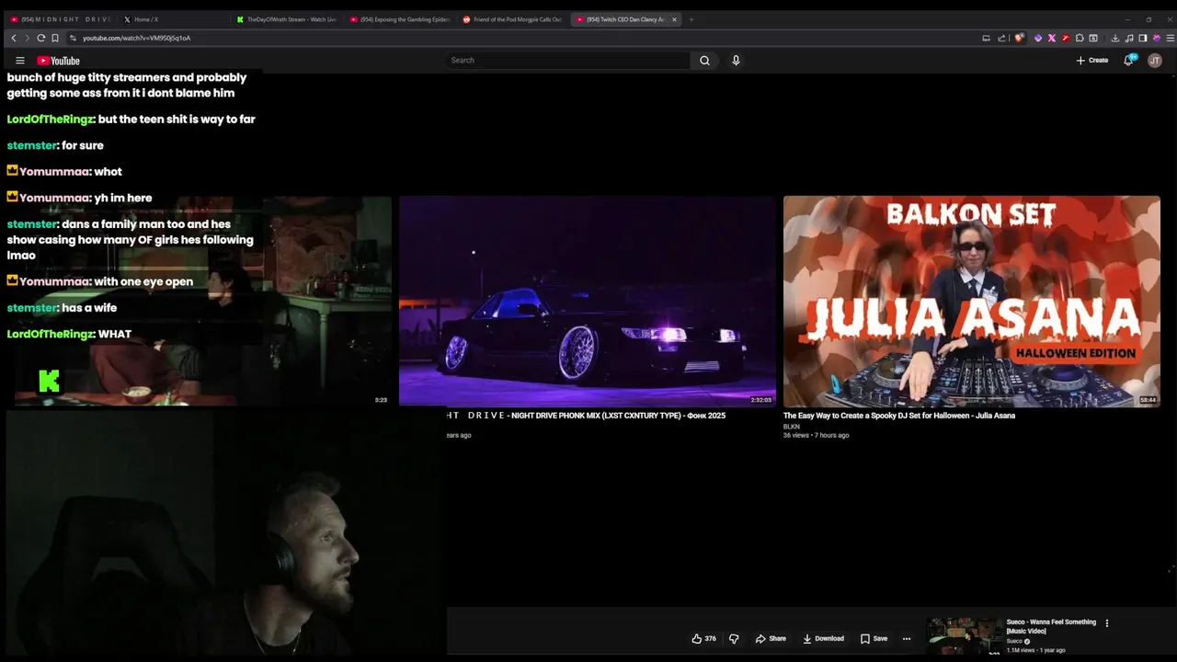Click the purple Leo AI toolbar icon
Viewport: 1177px width, 662px height.
(1157, 38)
